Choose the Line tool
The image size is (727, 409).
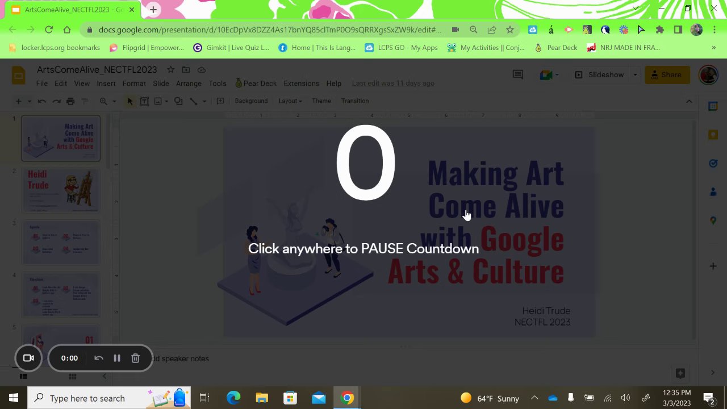pyautogui.click(x=193, y=101)
